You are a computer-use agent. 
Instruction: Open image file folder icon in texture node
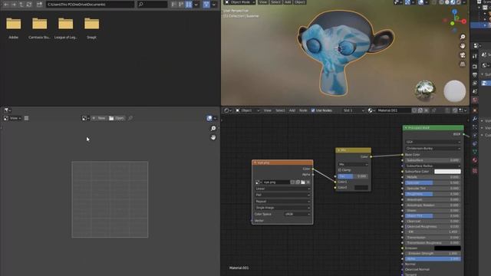pyautogui.click(x=303, y=182)
